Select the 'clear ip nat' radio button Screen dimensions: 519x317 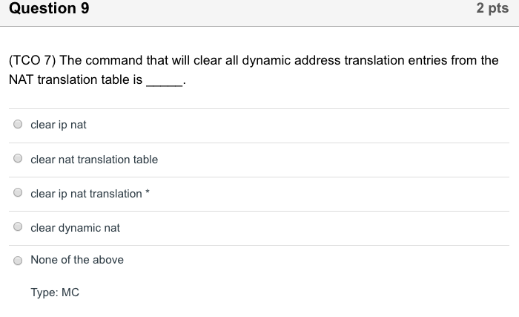(x=18, y=125)
